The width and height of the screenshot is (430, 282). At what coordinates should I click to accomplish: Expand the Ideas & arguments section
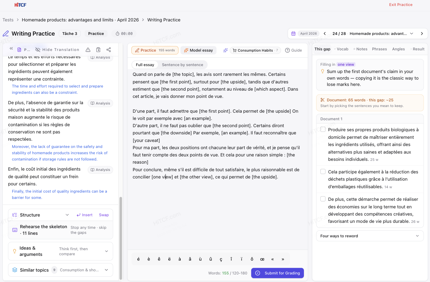pos(61,251)
